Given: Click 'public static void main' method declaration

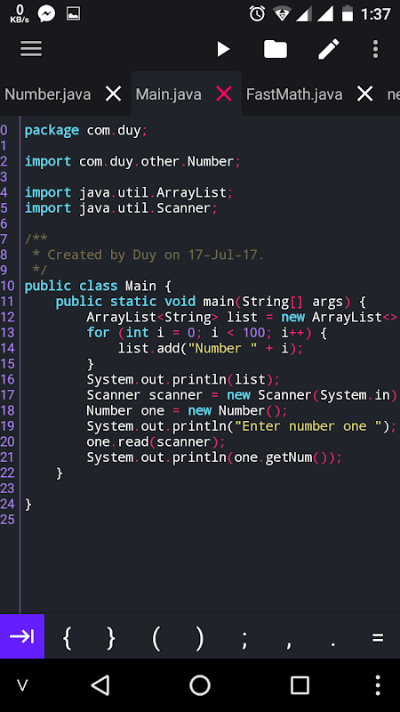Looking at the screenshot, I should 211,302.
